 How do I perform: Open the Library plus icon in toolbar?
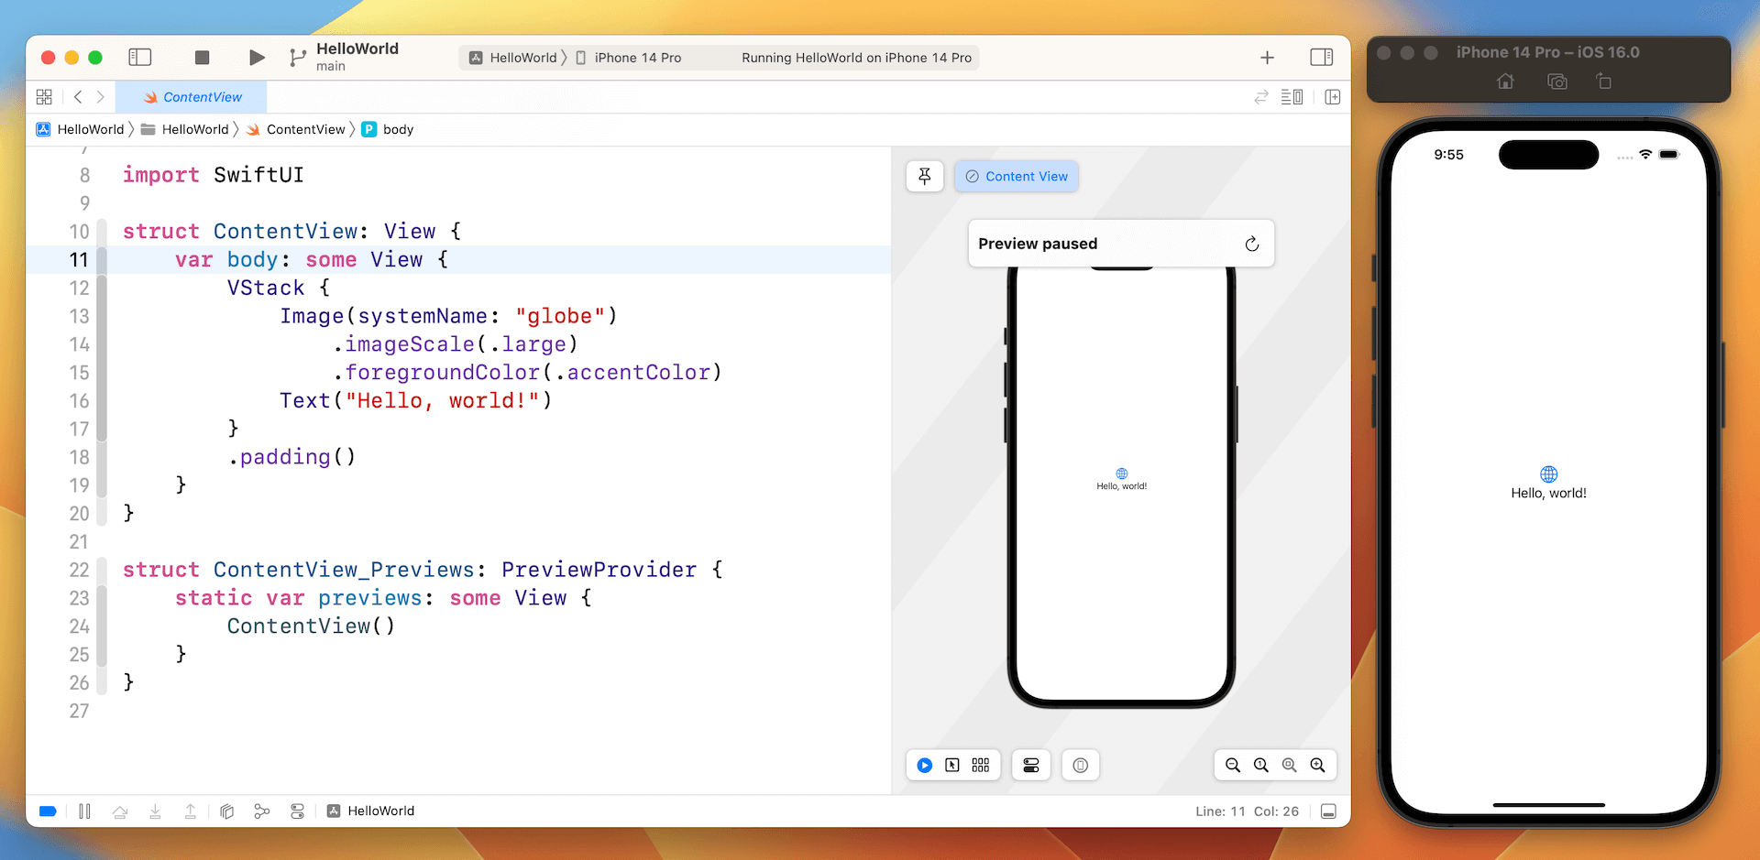tap(1266, 57)
